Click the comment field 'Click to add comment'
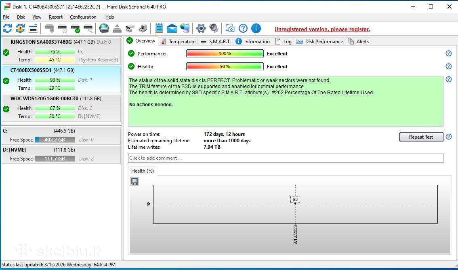This screenshot has width=458, height=270. point(286,158)
